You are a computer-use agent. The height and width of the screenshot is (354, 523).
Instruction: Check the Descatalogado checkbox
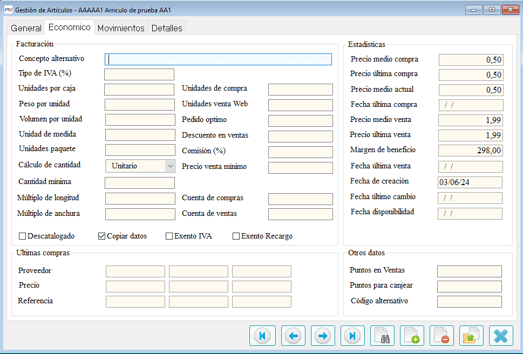[22, 236]
